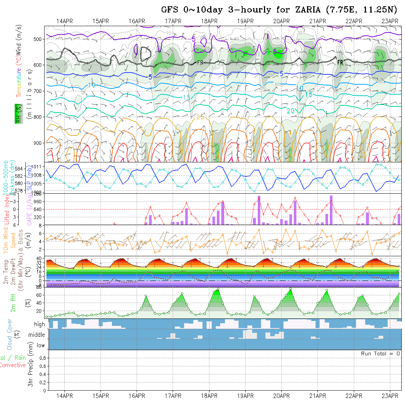This screenshot has width=405, height=405.
Task: Click the 900 pressure level tick label
Action: 39,143
